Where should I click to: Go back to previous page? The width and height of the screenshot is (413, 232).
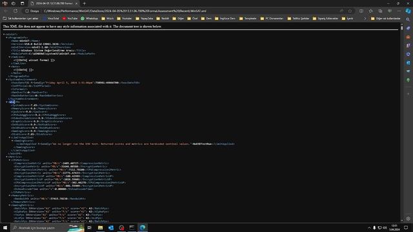click(6, 11)
